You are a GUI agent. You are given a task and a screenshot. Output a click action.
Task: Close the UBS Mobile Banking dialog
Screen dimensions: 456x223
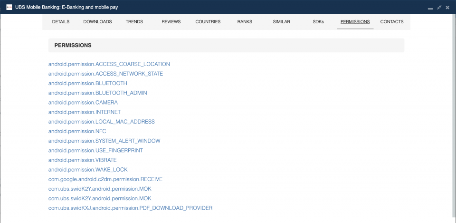[x=447, y=7]
